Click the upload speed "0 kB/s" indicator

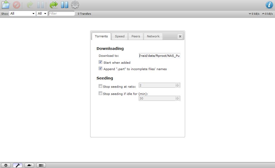coord(268,14)
